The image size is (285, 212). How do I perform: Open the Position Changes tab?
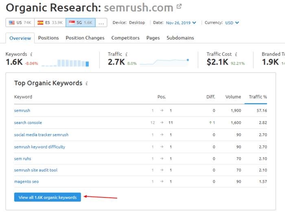(85, 38)
